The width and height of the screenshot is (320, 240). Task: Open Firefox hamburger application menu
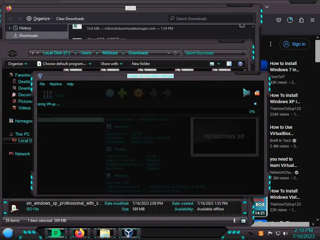312,20
